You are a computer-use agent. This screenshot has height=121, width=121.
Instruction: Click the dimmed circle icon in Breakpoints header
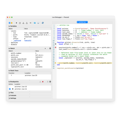click(x=48, y=82)
